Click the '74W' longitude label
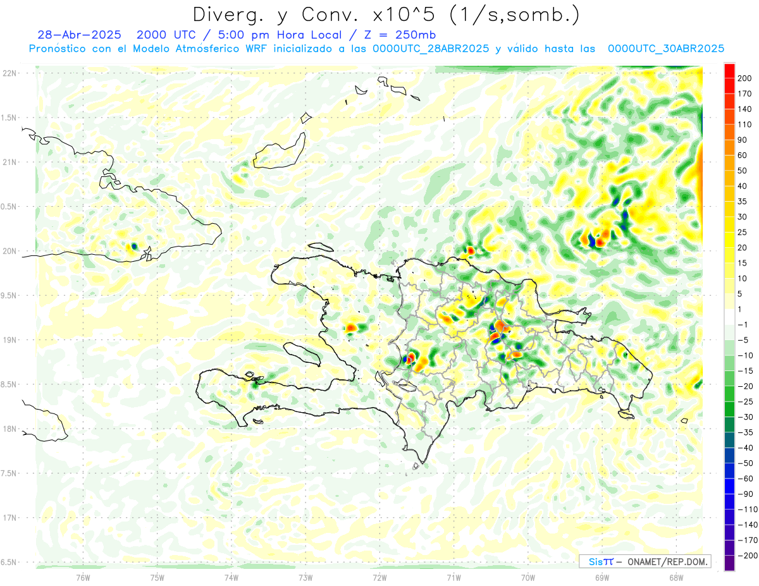Screen dimensions: 759x586 pyautogui.click(x=231, y=577)
